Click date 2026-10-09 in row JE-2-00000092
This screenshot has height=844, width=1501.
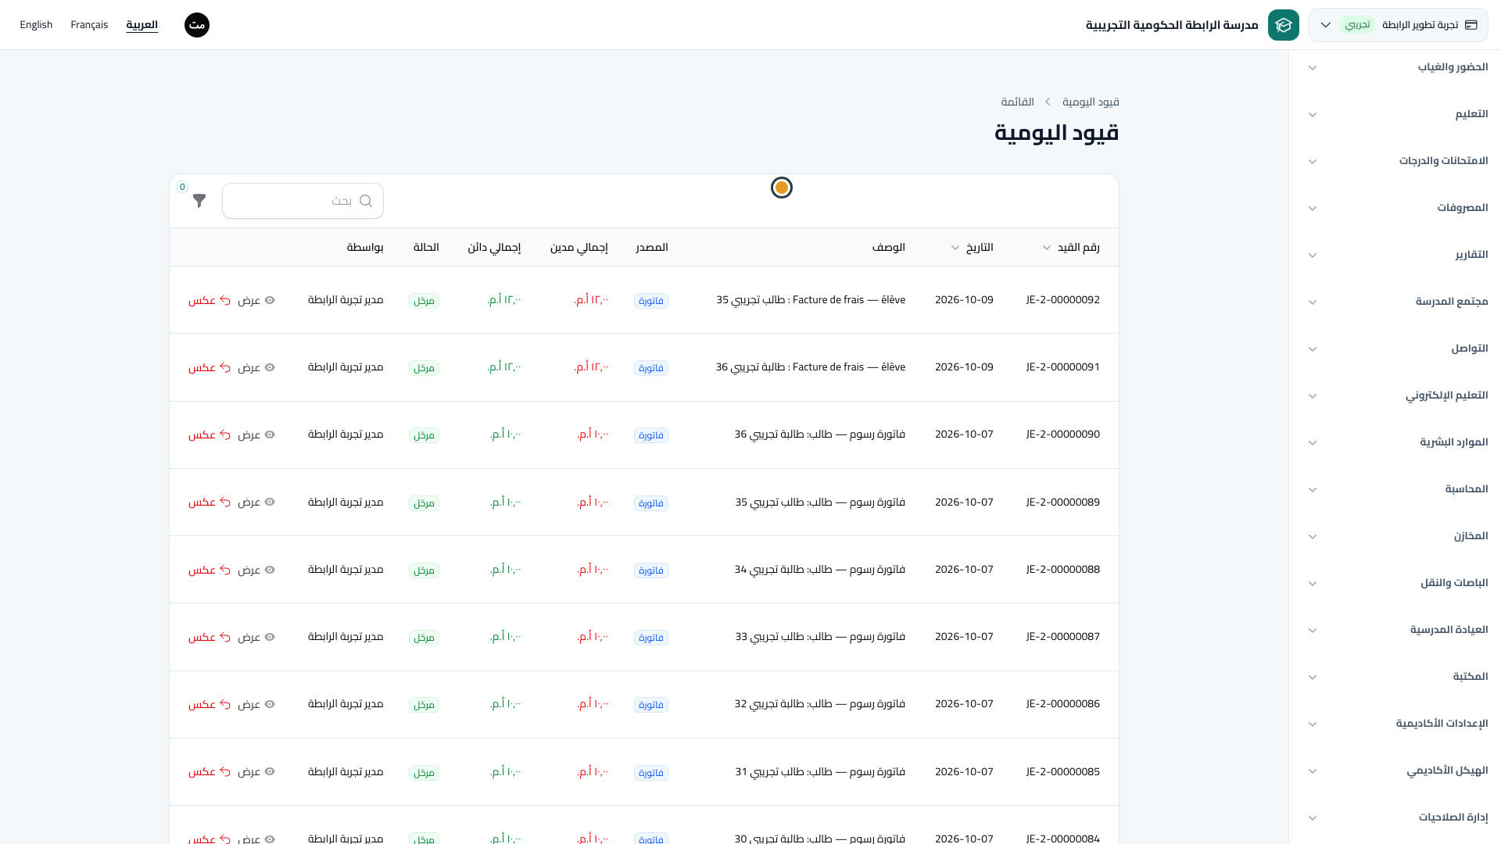point(964,300)
